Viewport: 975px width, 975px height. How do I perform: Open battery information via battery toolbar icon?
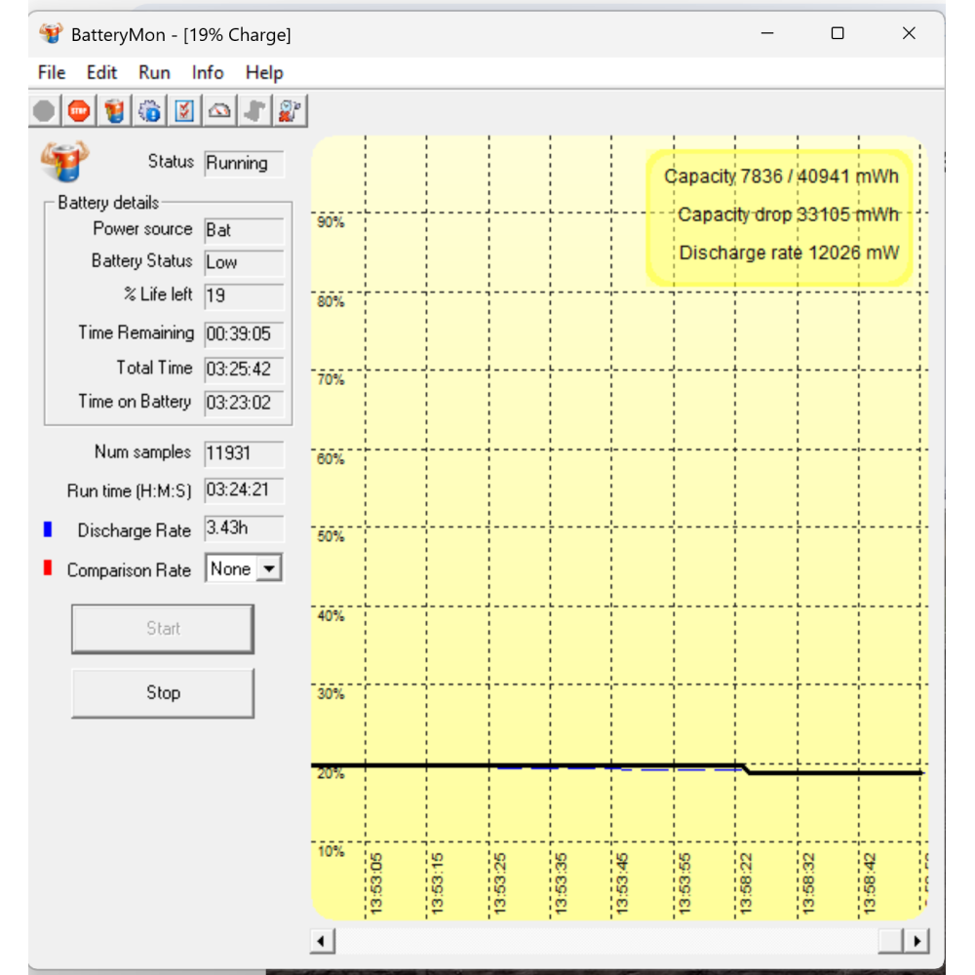pos(114,111)
